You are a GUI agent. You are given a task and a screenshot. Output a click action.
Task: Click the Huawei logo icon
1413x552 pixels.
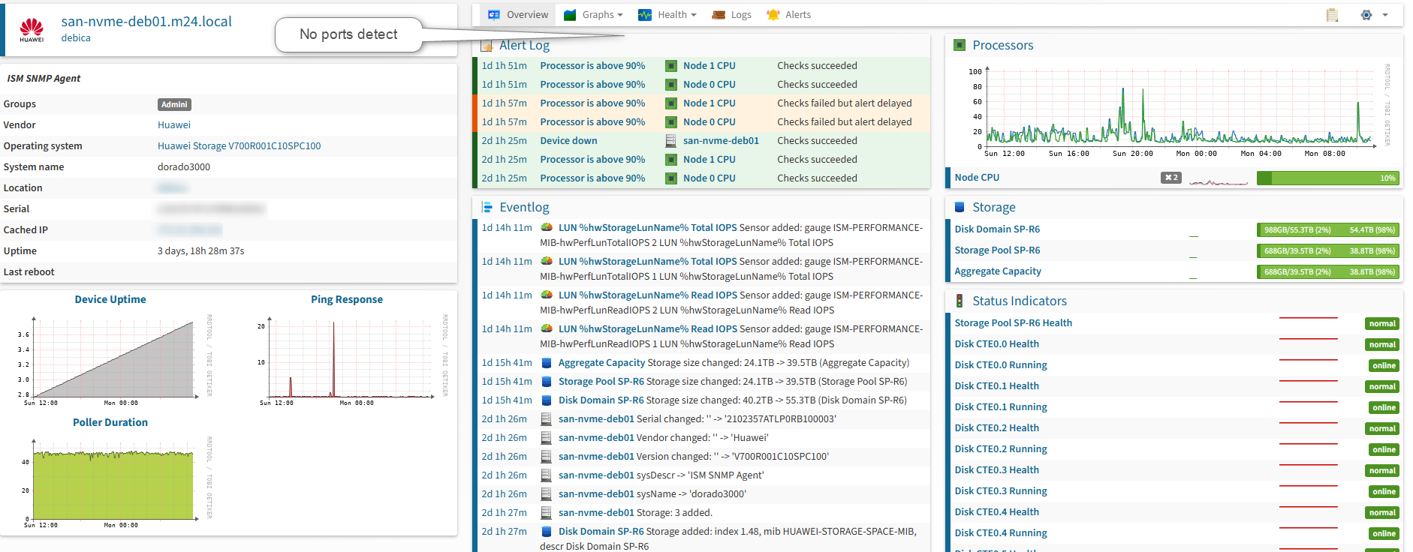pos(32,30)
